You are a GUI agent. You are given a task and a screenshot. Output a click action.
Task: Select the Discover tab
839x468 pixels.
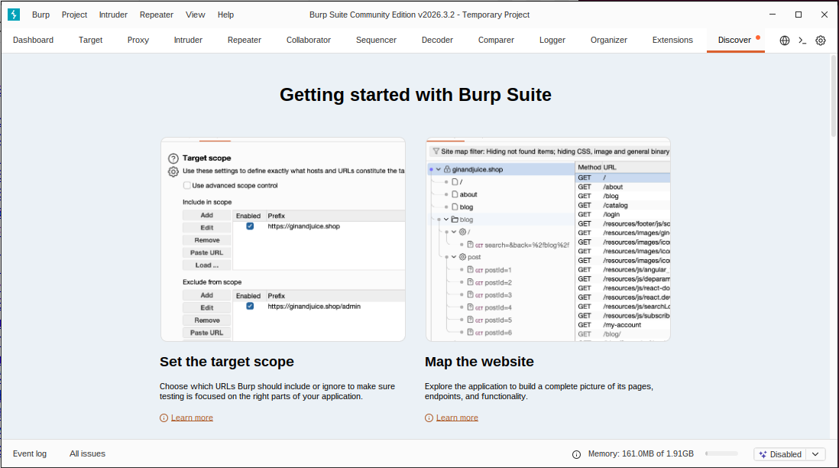734,41
